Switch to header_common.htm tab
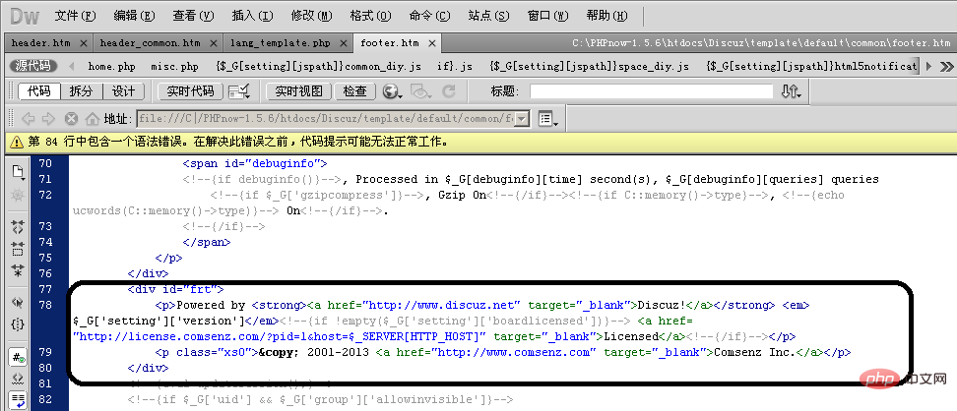 pyautogui.click(x=150, y=43)
